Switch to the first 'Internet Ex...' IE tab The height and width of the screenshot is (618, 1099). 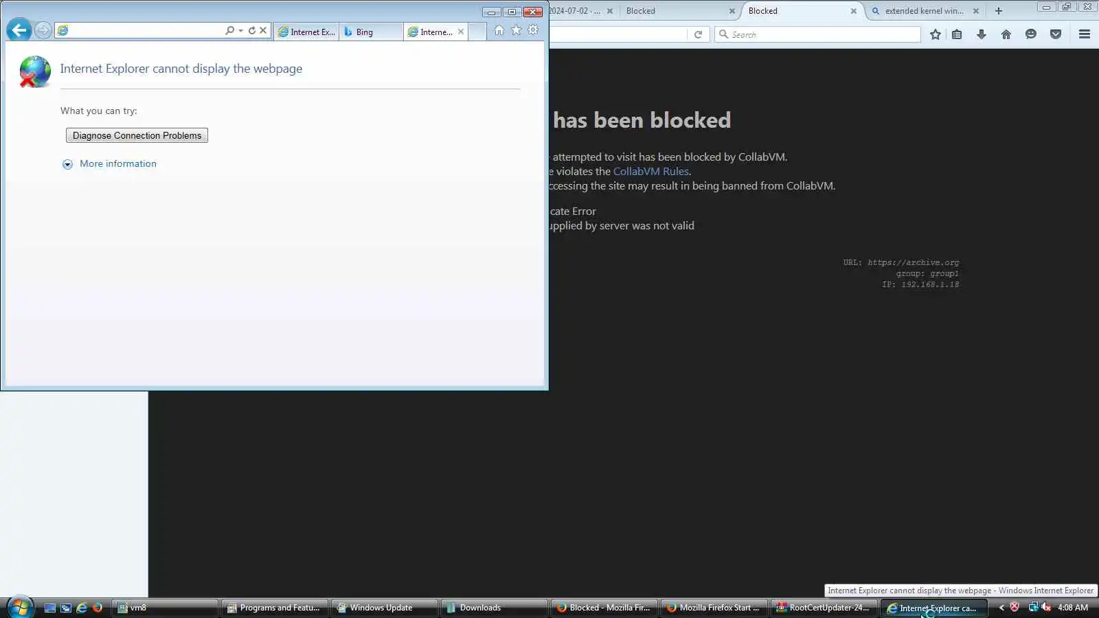(x=306, y=32)
